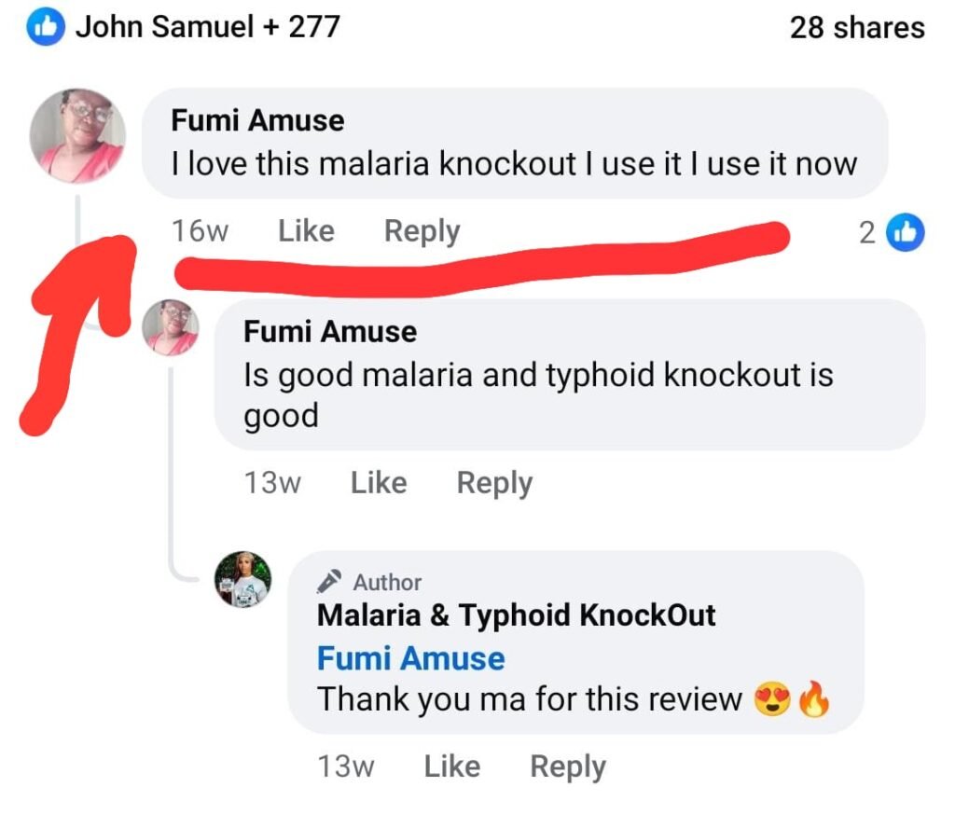The height and width of the screenshot is (828, 955).
Task: Like the 16w comment by Fumi Amuse
Action: click(306, 231)
